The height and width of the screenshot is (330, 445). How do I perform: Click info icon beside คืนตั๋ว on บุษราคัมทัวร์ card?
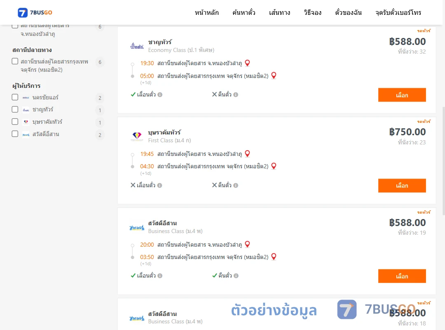pos(236,185)
